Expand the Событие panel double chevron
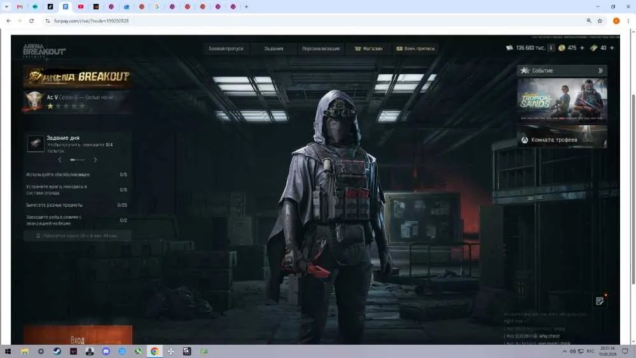The width and height of the screenshot is (636, 358). [600, 71]
